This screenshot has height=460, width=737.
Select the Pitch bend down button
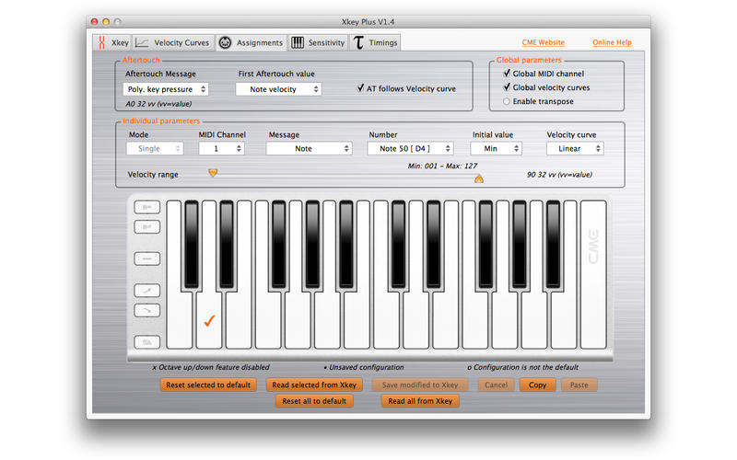pyautogui.click(x=147, y=310)
